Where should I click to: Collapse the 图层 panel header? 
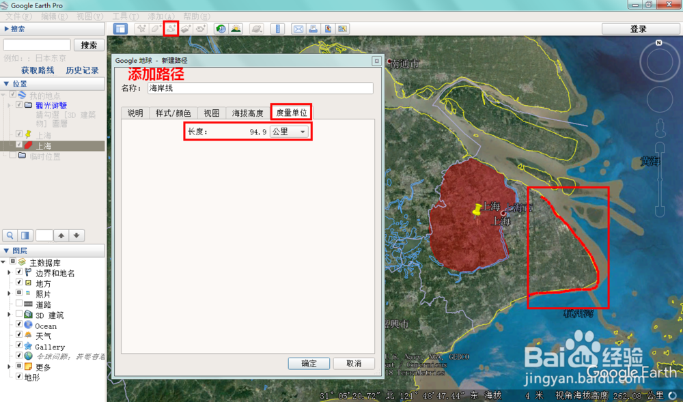[x=53, y=250]
